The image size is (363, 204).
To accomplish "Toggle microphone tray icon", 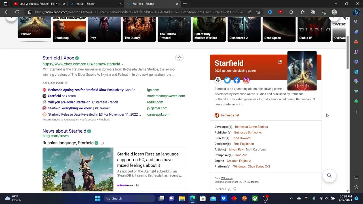I will pos(314,198).
